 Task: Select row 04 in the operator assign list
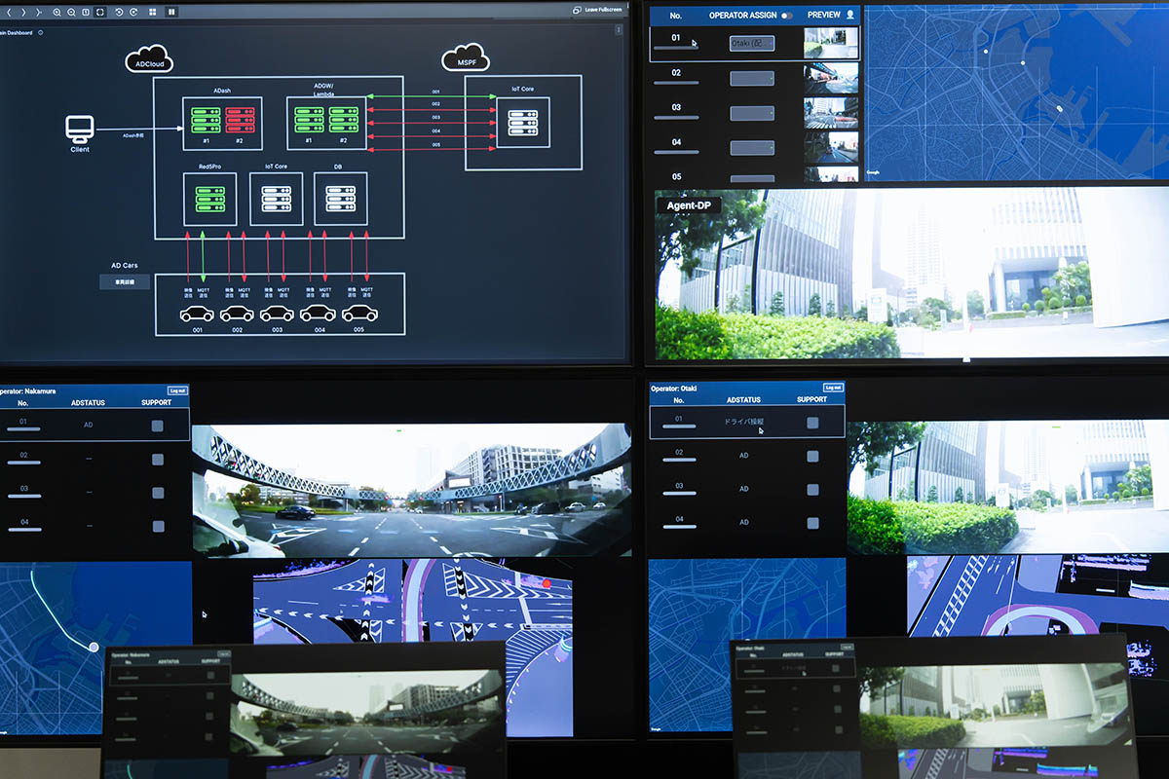(x=755, y=149)
